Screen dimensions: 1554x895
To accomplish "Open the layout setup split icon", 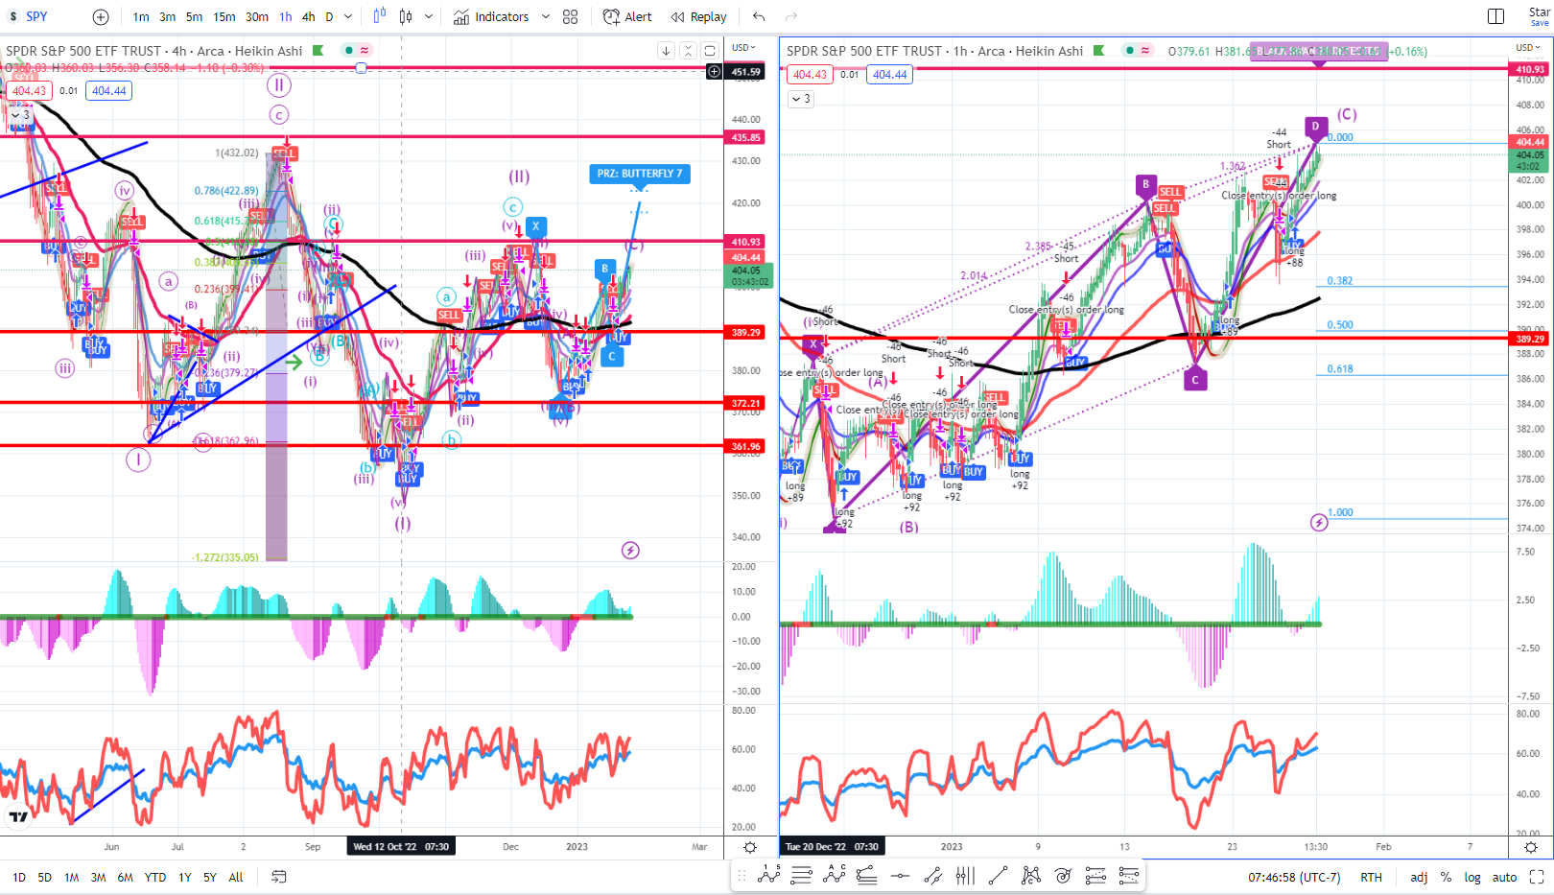I will click(1495, 16).
